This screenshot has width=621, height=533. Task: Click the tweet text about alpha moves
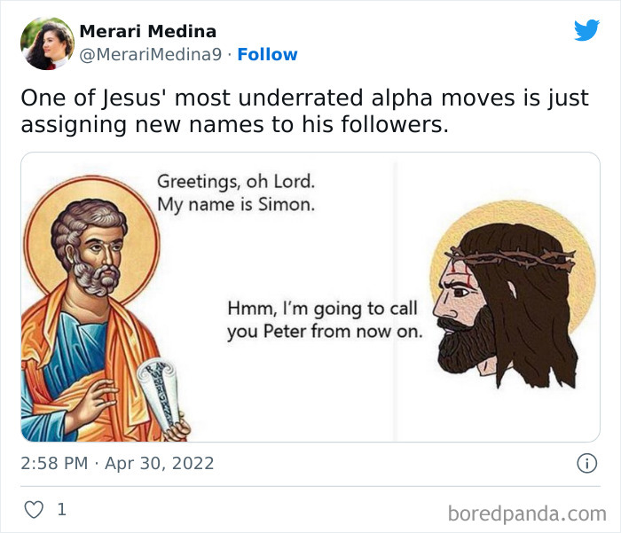click(304, 111)
